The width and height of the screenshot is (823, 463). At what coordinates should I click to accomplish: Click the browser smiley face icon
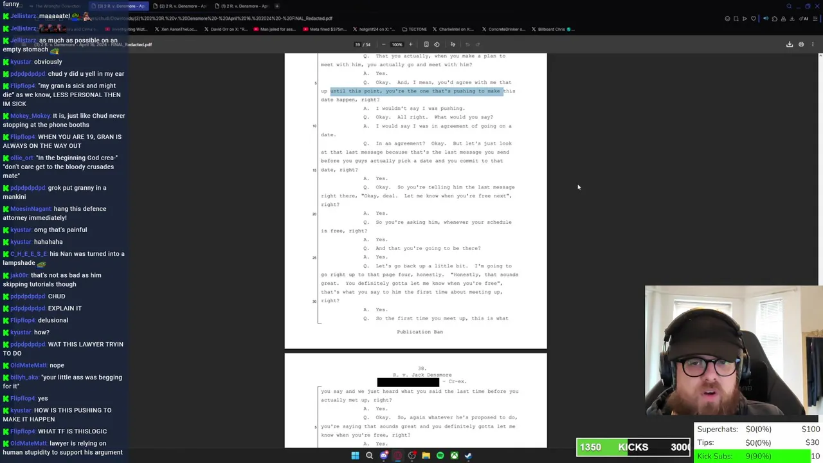(727, 19)
